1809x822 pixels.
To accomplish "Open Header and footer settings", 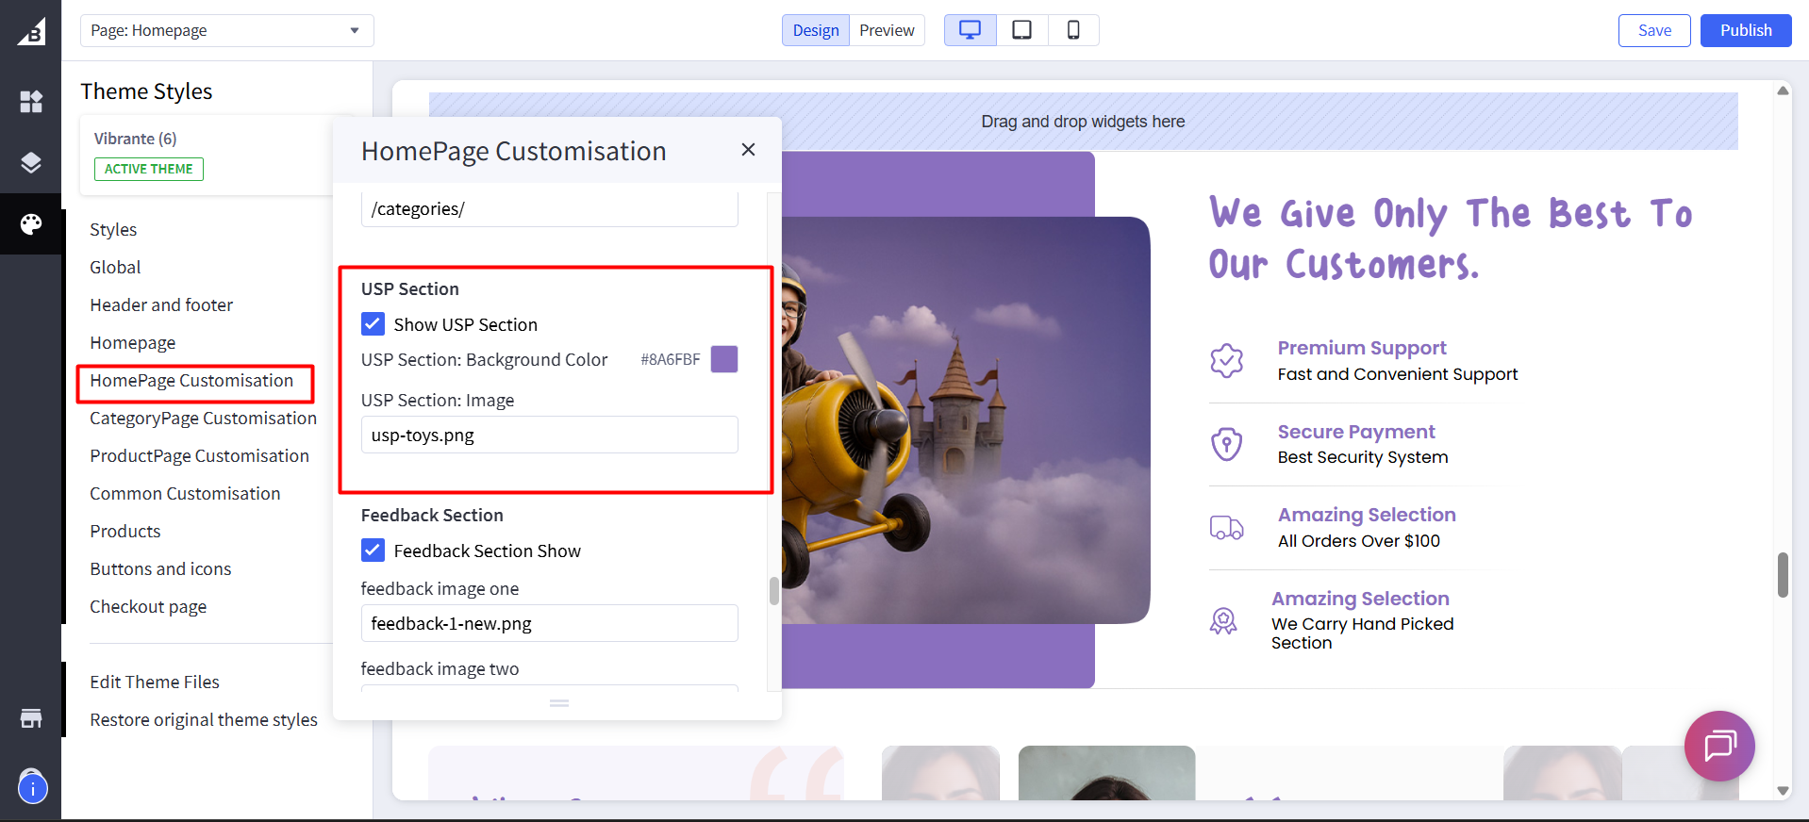I will (161, 305).
